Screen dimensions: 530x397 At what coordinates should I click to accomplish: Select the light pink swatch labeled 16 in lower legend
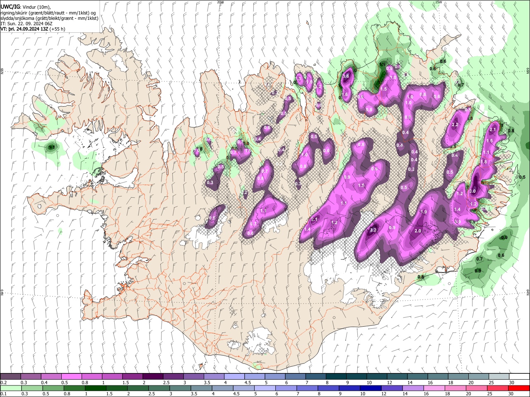point(434,388)
